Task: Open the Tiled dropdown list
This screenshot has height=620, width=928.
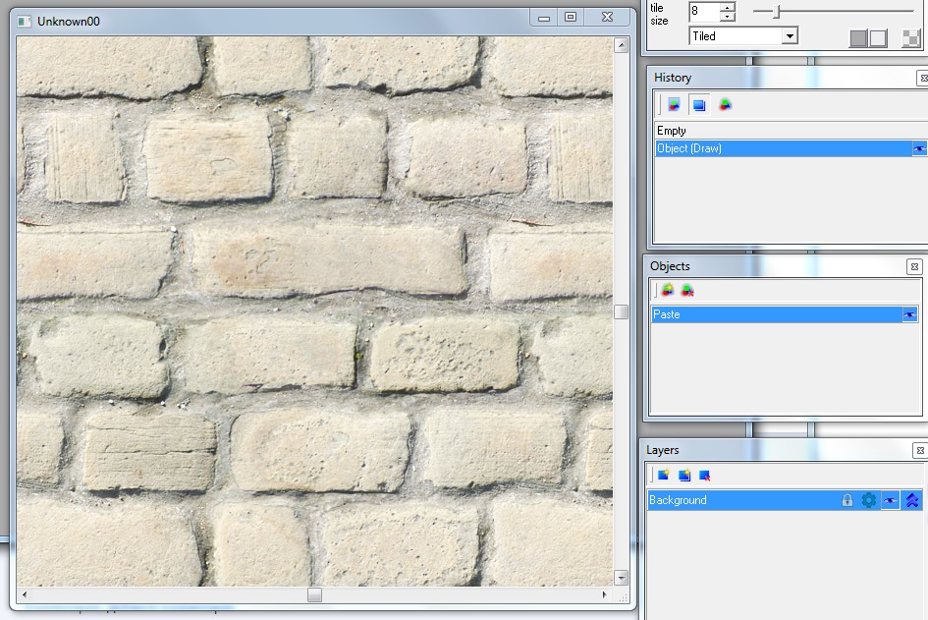Action: [x=790, y=36]
